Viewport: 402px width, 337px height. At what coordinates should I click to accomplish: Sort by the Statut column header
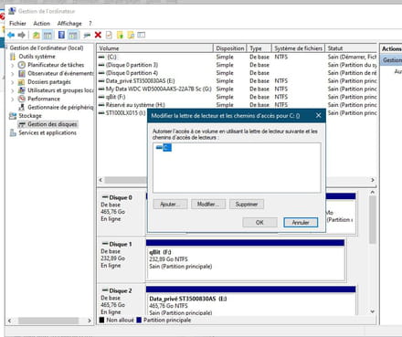pyautogui.click(x=351, y=48)
